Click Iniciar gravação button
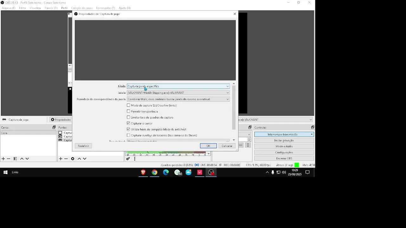Screen dimensions: 406x228 pyautogui.click(x=284, y=140)
